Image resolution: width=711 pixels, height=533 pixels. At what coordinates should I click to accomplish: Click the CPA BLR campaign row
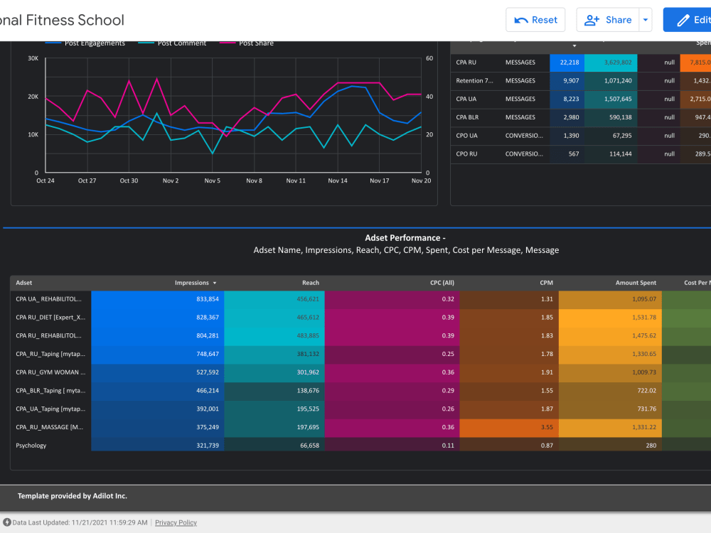pyautogui.click(x=581, y=117)
